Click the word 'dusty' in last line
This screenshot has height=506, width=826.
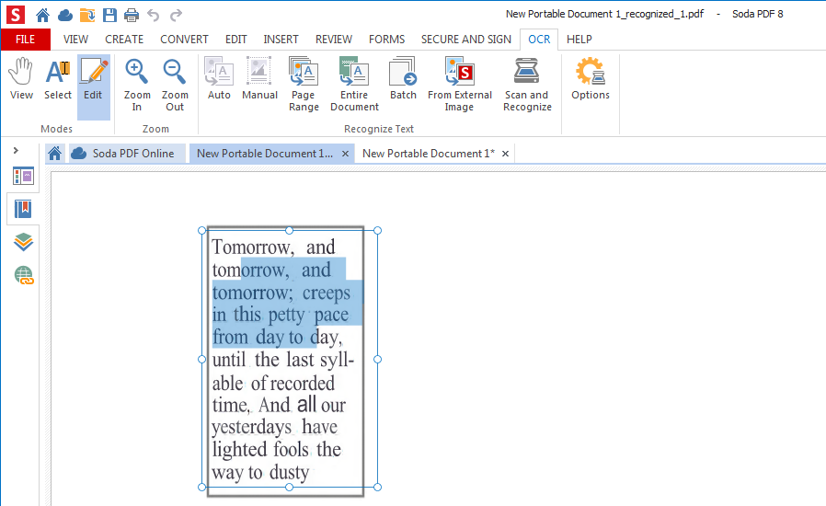click(289, 472)
